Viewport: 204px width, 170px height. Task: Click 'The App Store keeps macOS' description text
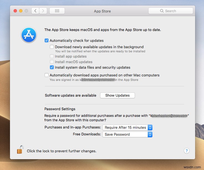pyautogui.click(x=103, y=30)
